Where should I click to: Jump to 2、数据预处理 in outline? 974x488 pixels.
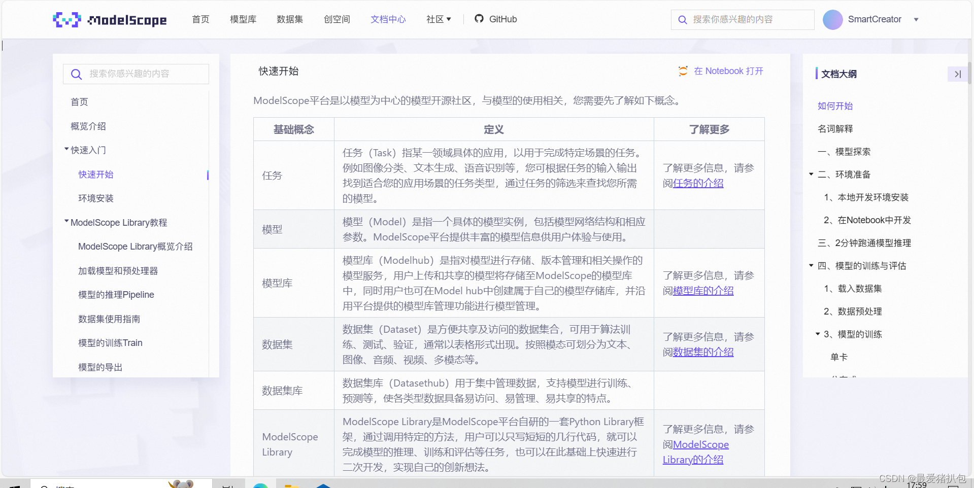click(x=853, y=311)
